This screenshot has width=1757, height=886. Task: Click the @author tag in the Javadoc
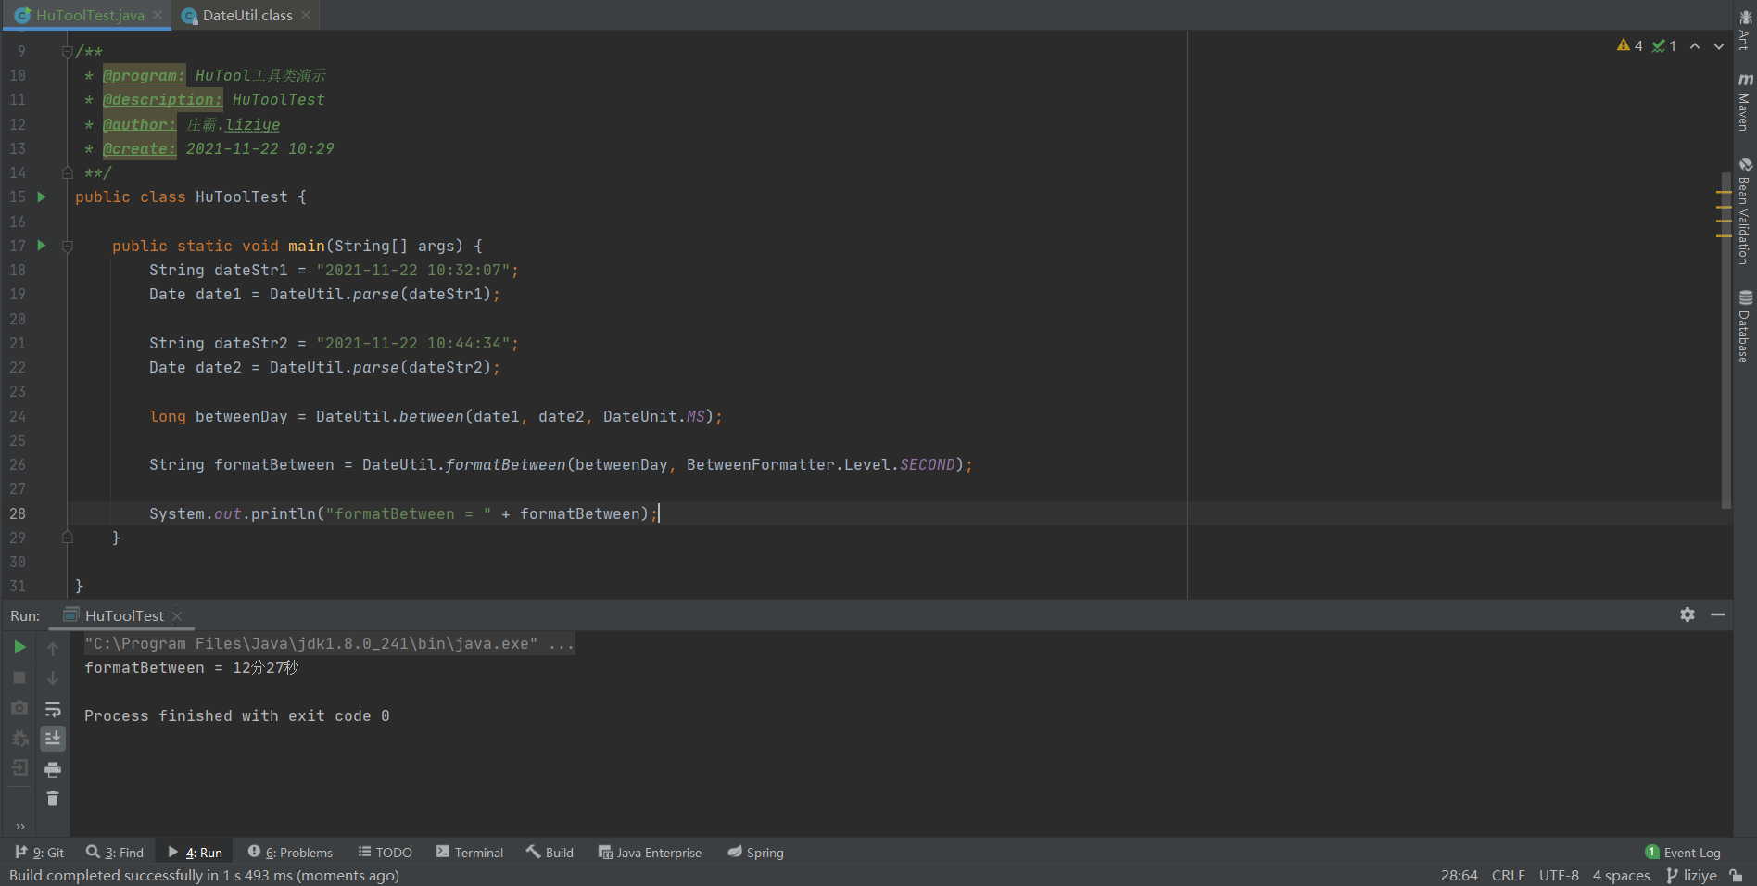139,124
